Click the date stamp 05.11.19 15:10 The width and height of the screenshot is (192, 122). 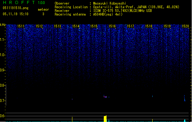pyautogui.click(x=16, y=14)
